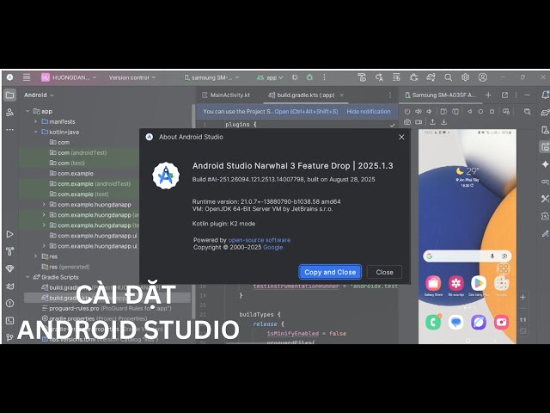Open Gemini sparkle icon in right sidebar
The width and height of the screenshot is (550, 413).
coord(545,164)
